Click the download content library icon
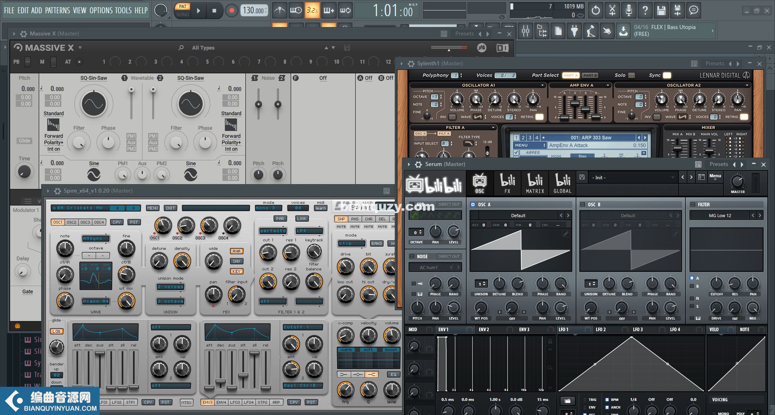The height and width of the screenshot is (415, 775). (x=623, y=31)
